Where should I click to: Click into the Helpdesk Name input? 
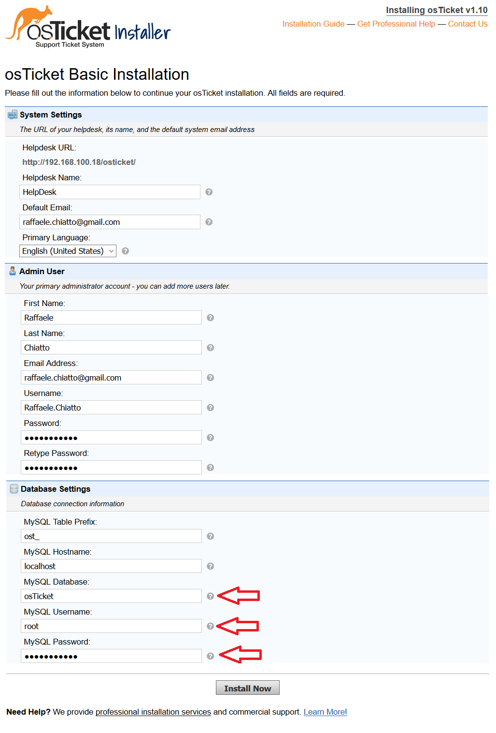click(x=110, y=192)
